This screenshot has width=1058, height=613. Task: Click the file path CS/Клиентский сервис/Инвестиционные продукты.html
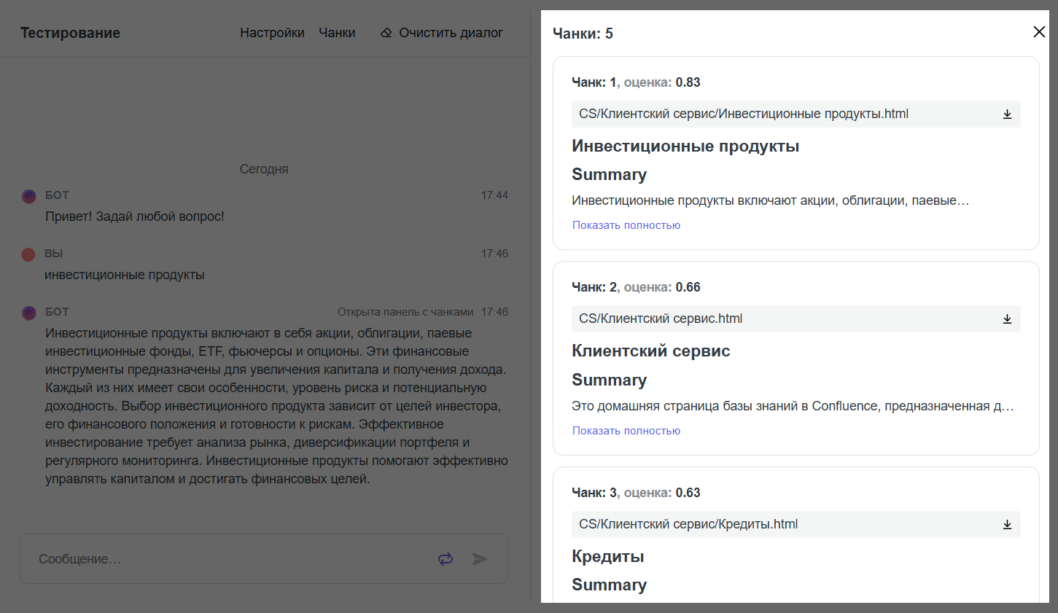pos(744,114)
